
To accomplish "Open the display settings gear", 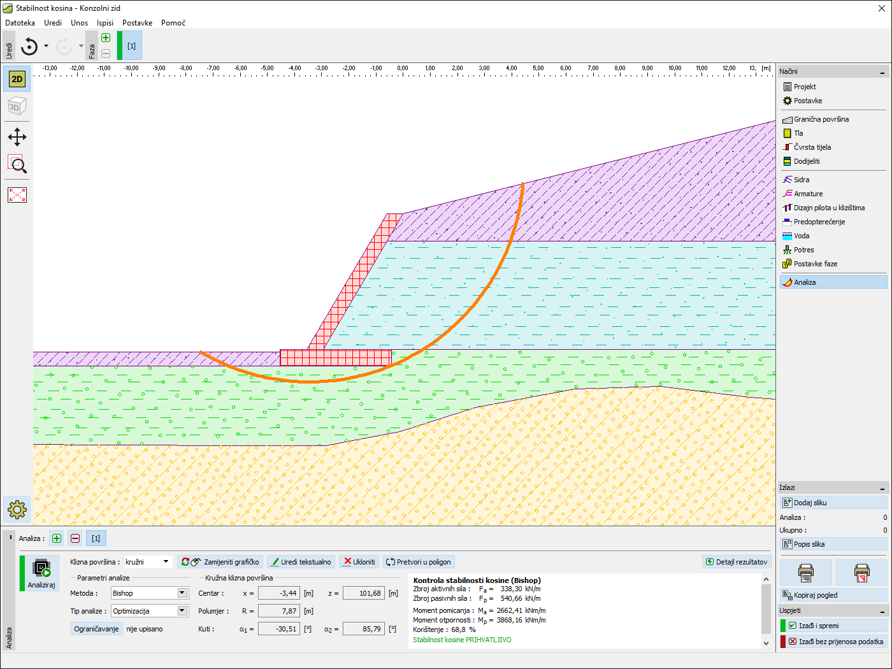I will (17, 509).
